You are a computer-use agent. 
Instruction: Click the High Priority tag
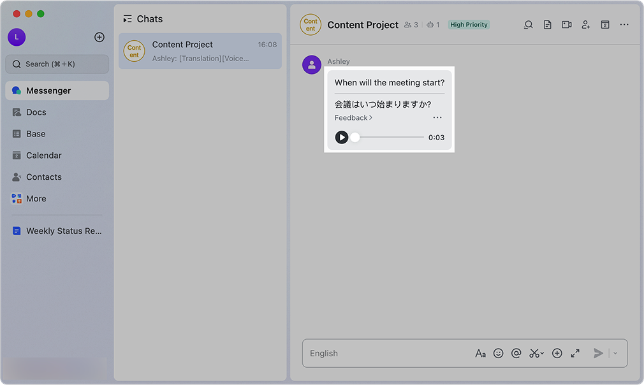coord(469,25)
